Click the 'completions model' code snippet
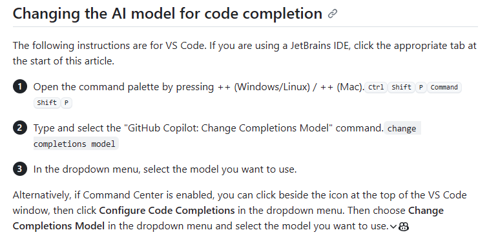The image size is (498, 248). [76, 144]
